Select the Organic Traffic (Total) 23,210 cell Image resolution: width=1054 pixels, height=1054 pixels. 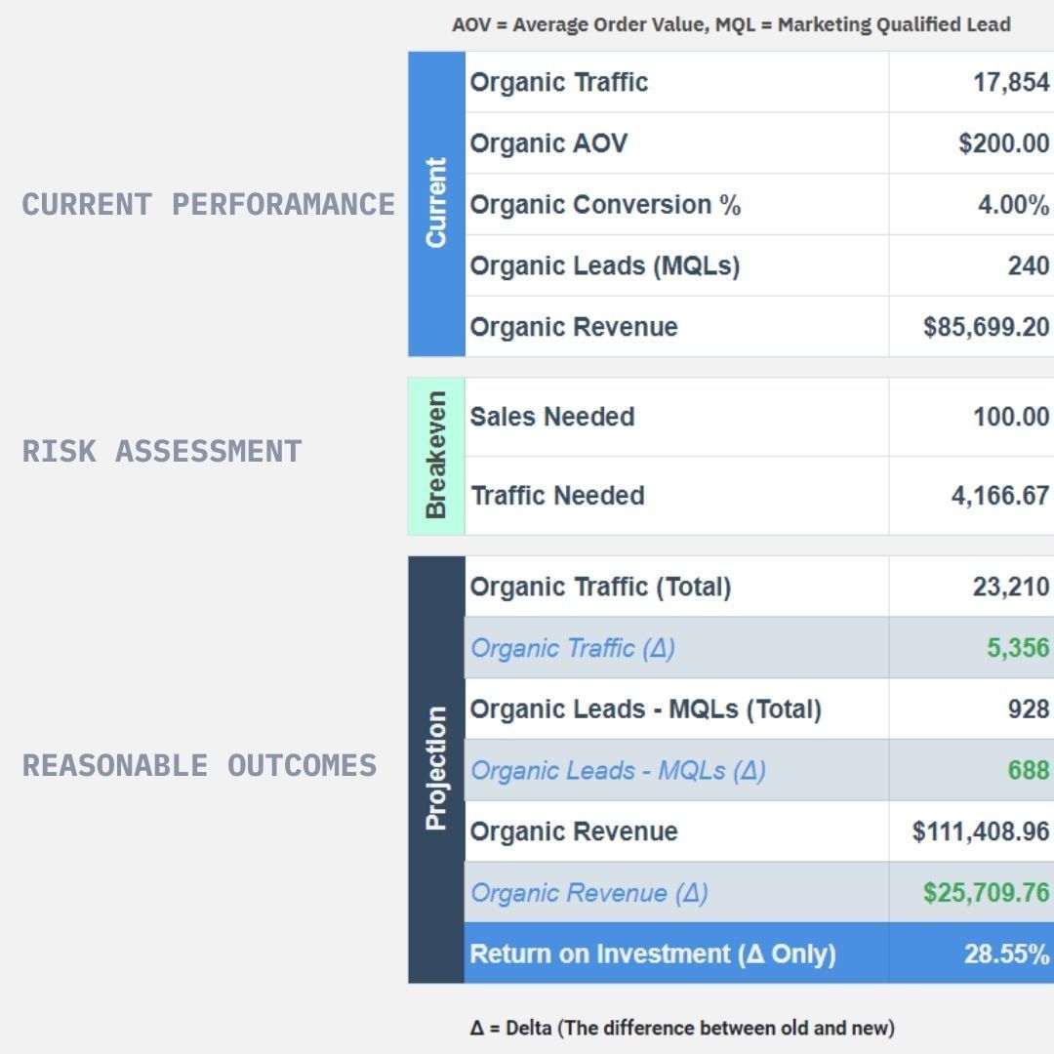(x=971, y=587)
